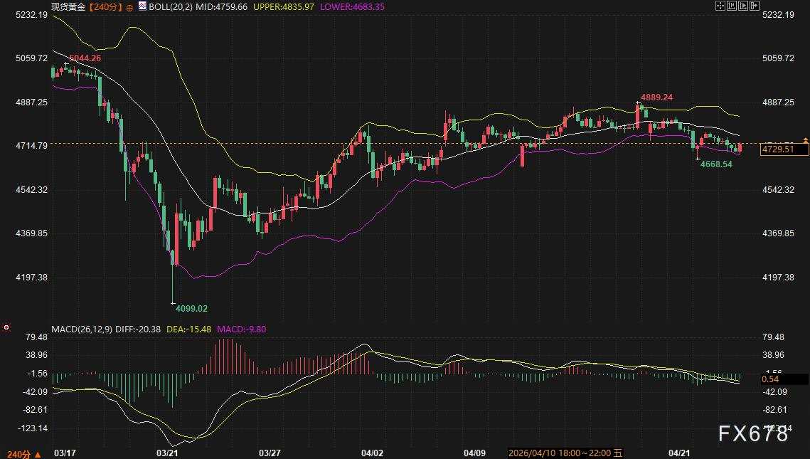The width and height of the screenshot is (810, 459).
Task: Click the jump-to-start chart icon at top right
Action: [732, 6]
